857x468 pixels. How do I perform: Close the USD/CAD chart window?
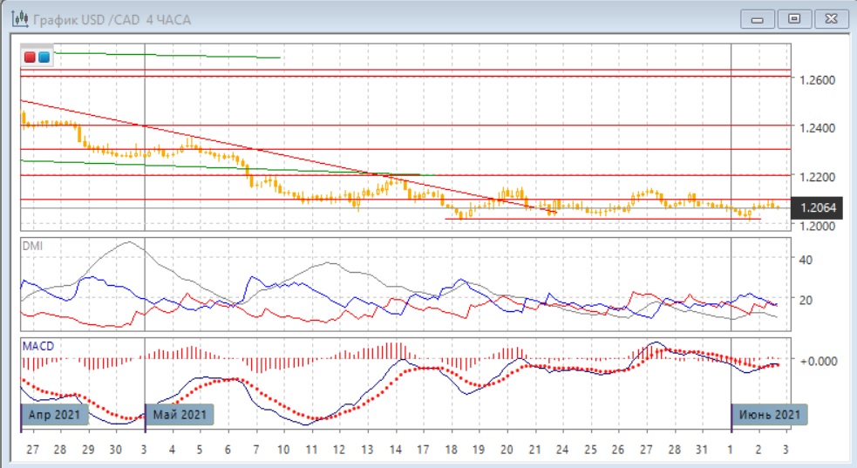tap(830, 18)
